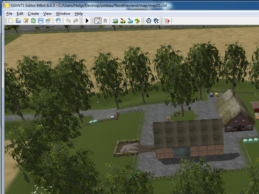Click the blue floppy disk Save icon
Image resolution: width=259 pixels, height=194 pixels.
tap(41, 21)
